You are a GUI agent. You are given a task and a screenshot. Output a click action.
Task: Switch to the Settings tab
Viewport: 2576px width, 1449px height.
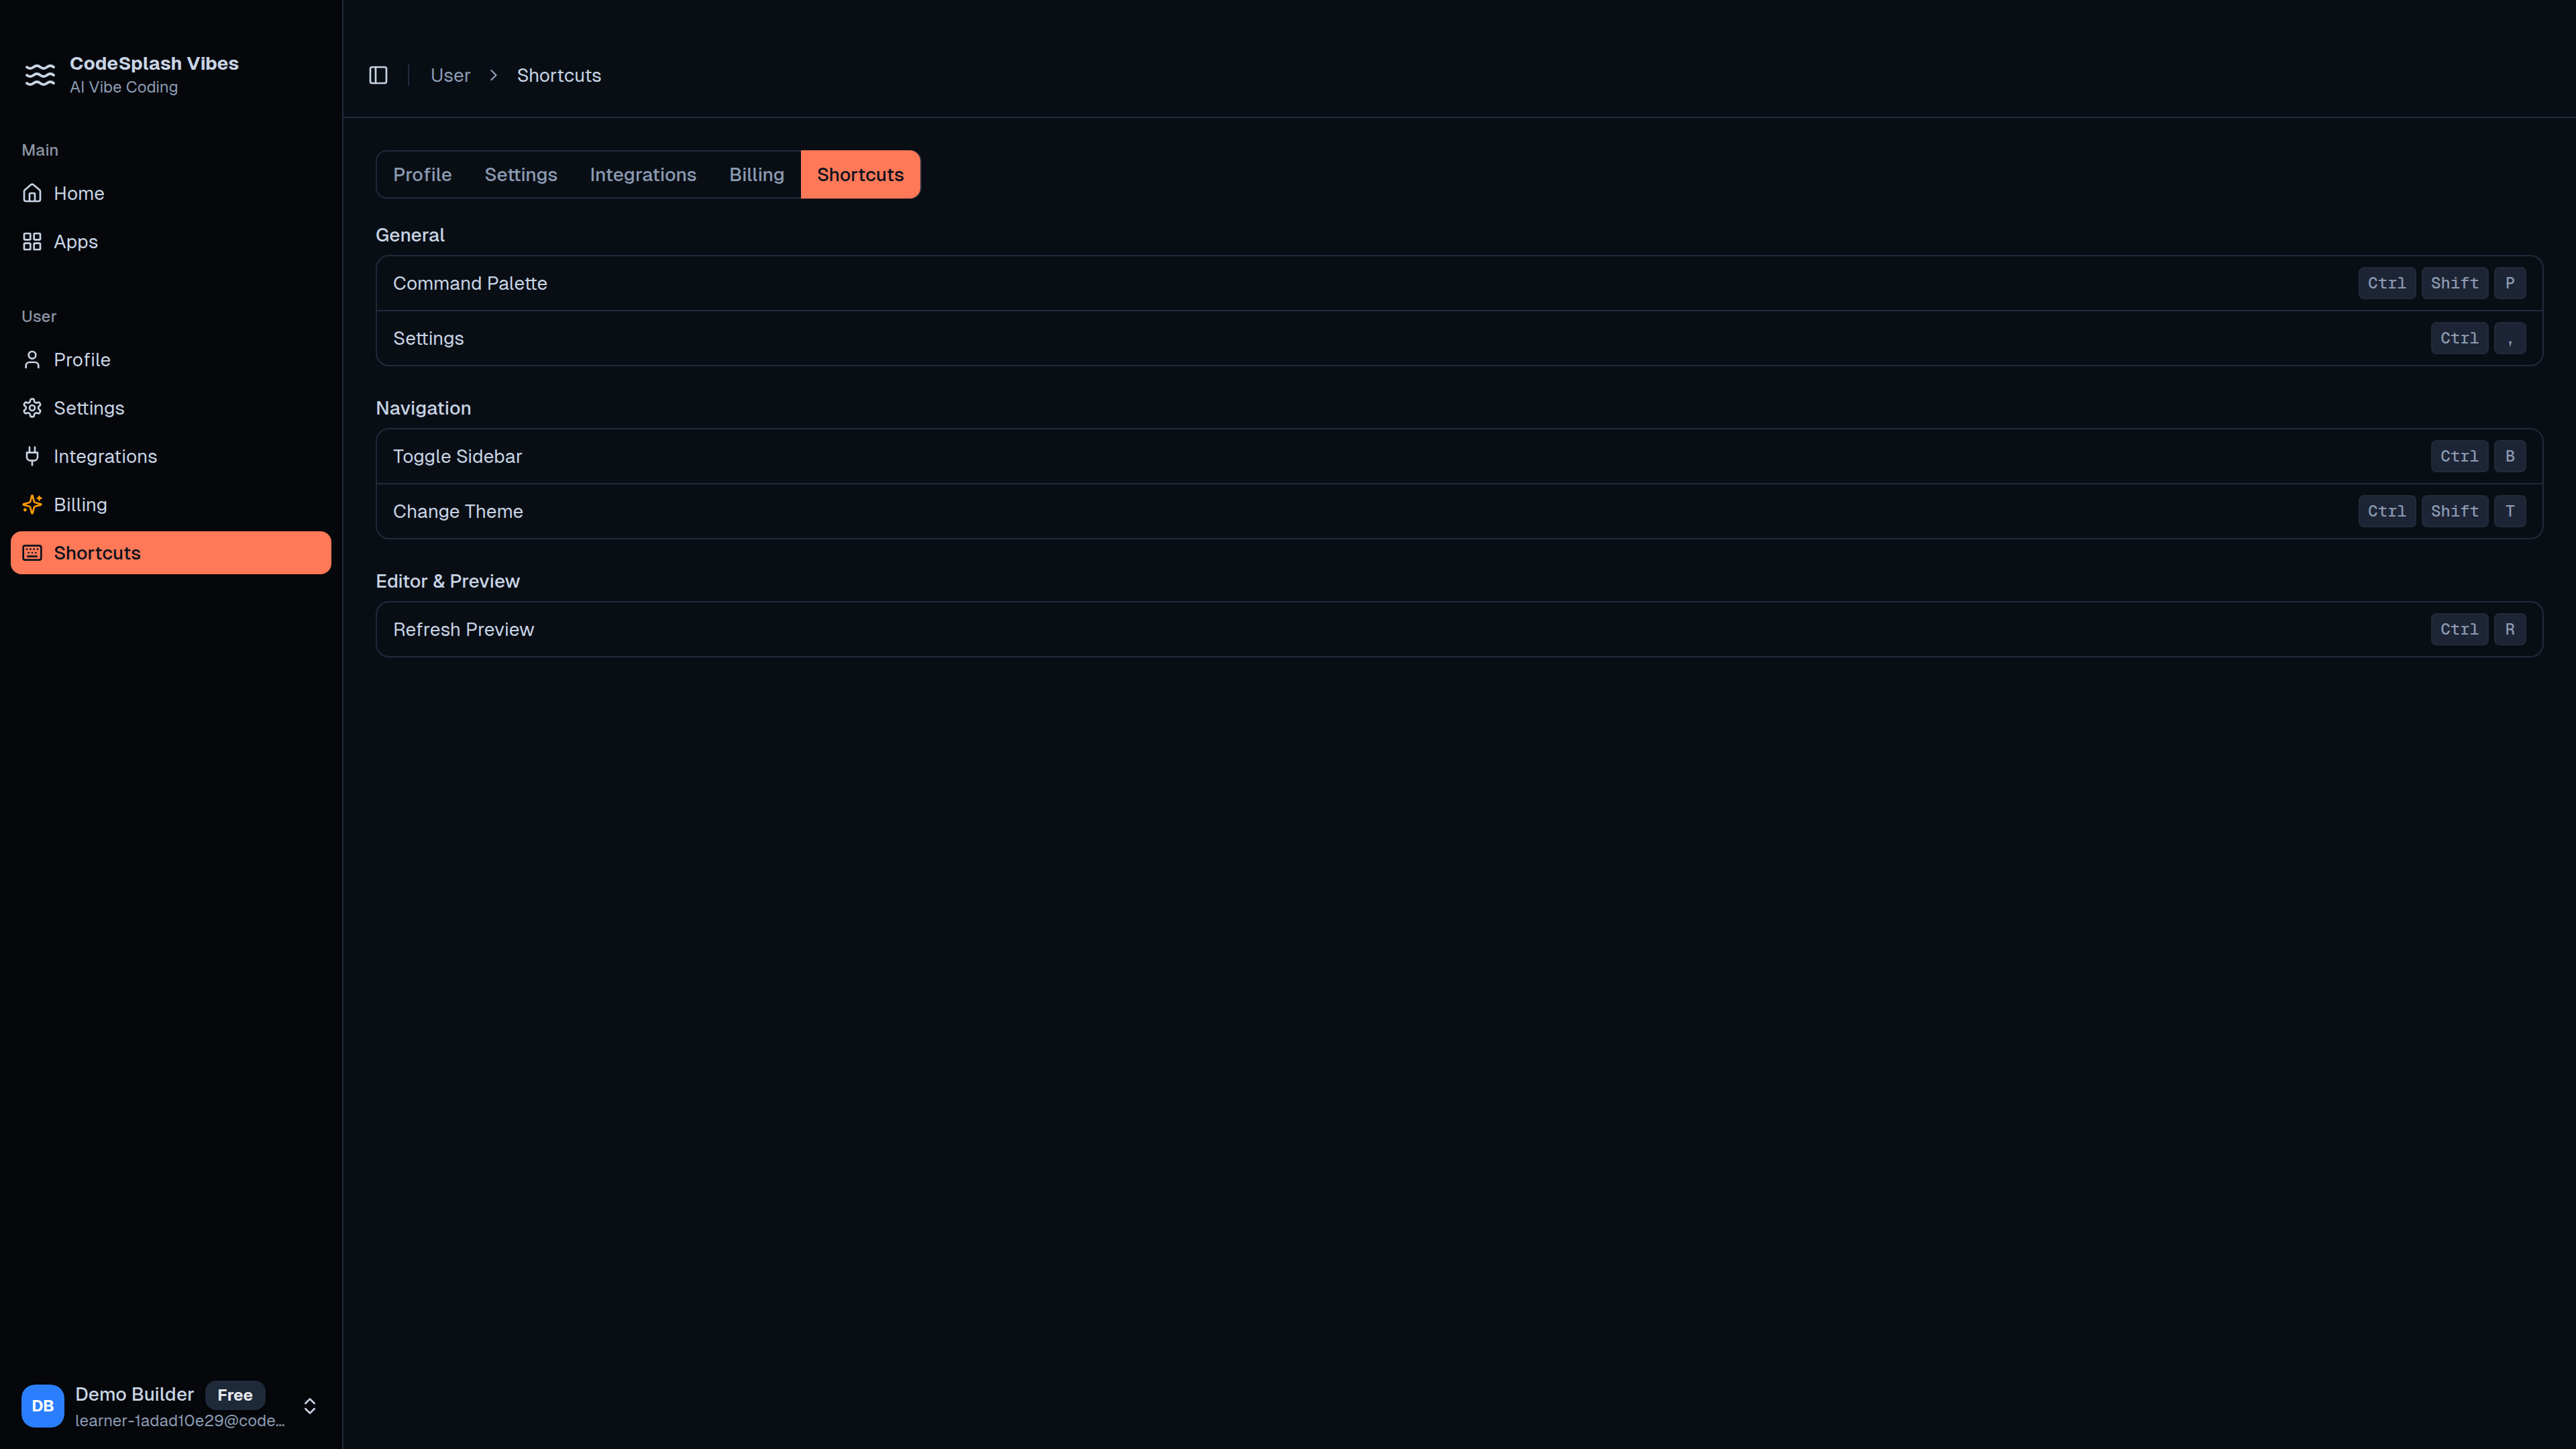click(521, 175)
